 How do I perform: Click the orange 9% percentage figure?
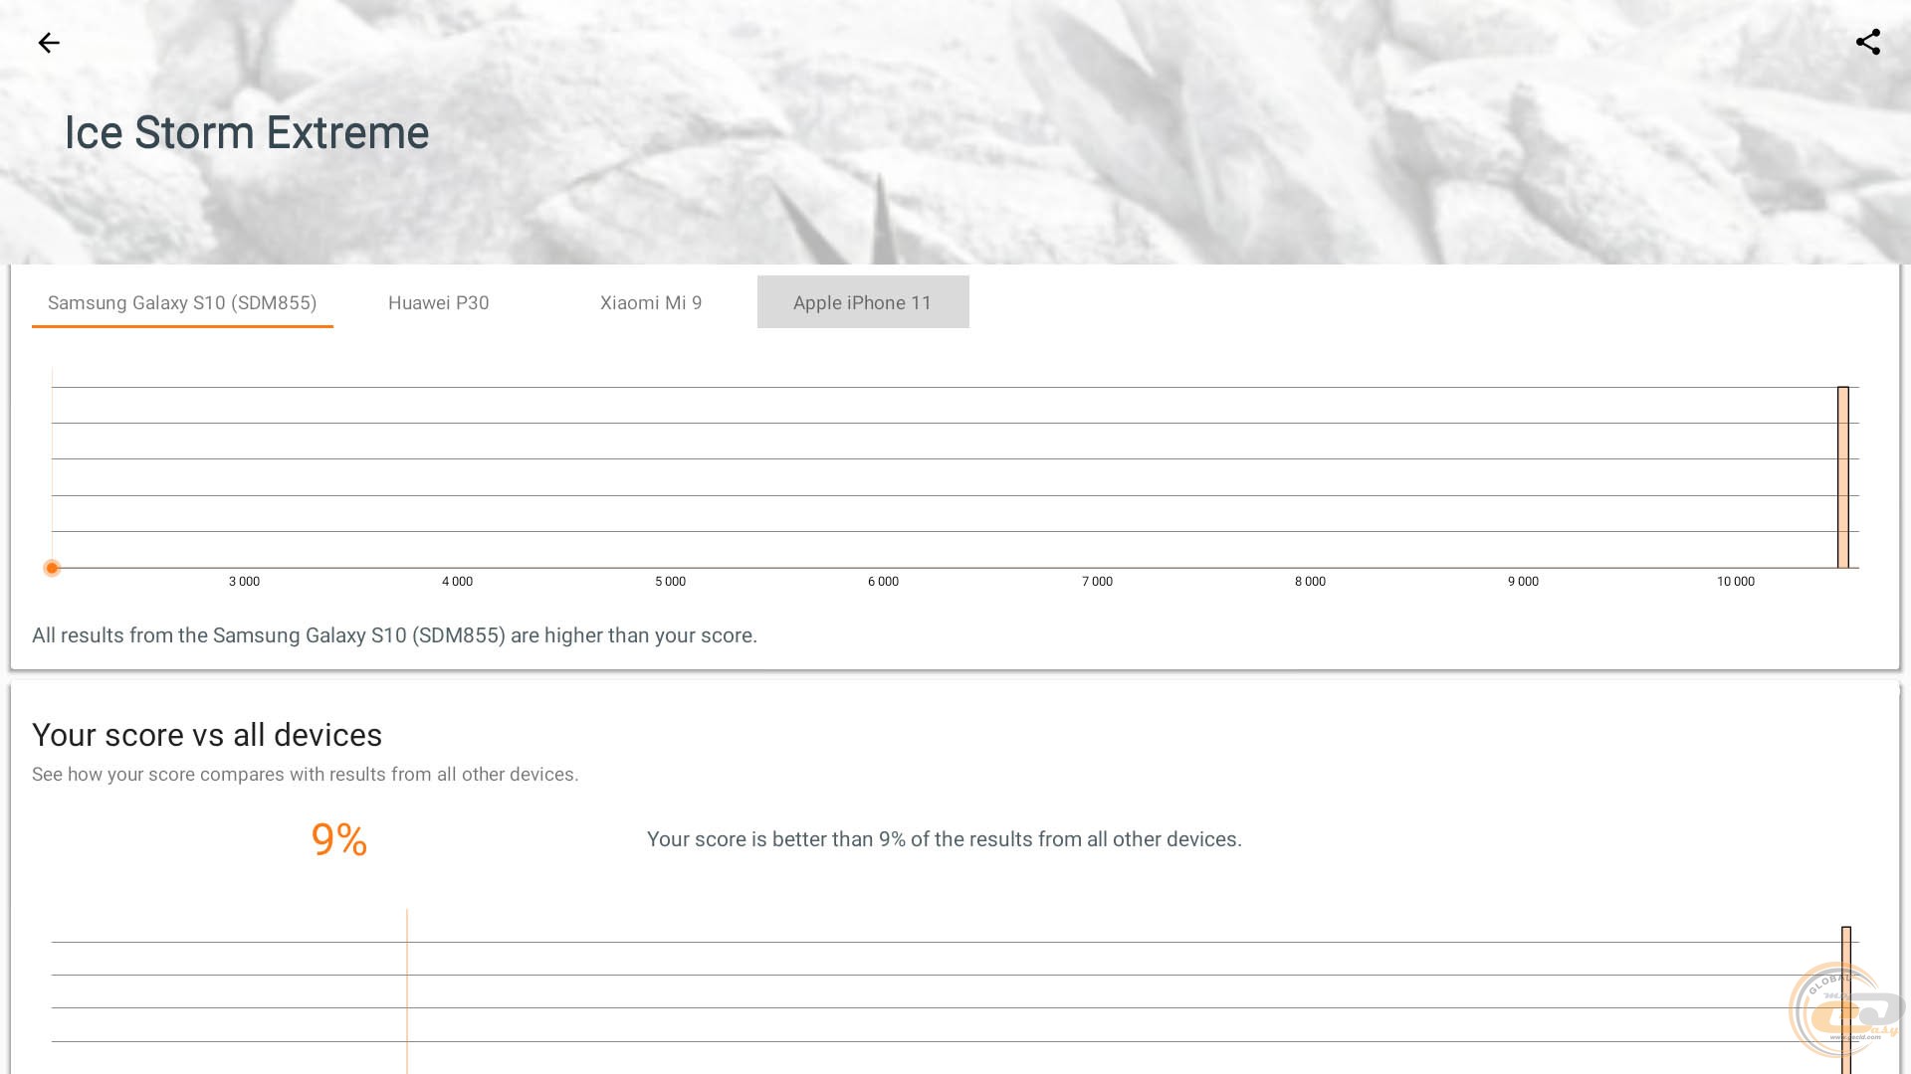pyautogui.click(x=339, y=839)
